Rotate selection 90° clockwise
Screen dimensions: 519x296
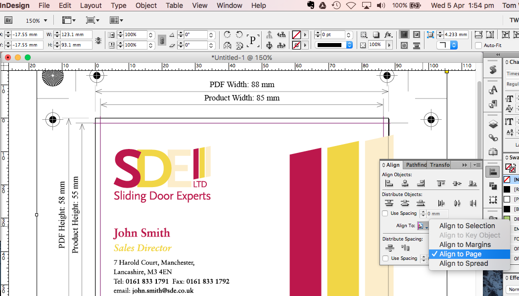(x=227, y=35)
